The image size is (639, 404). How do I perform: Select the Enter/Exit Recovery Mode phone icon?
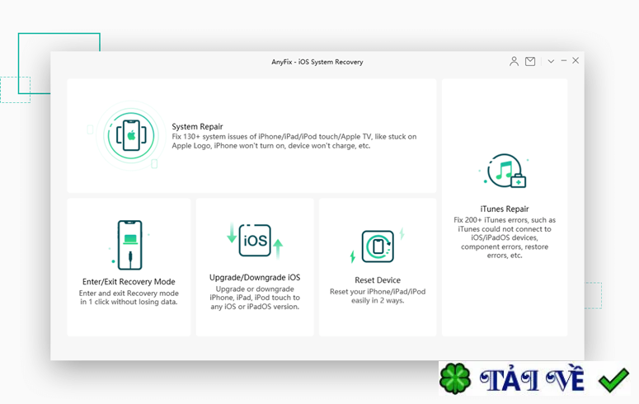pyautogui.click(x=129, y=245)
